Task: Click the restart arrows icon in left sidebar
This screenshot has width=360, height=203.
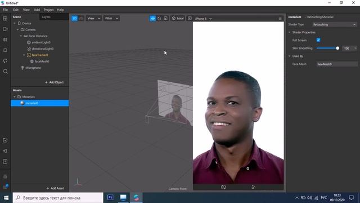Action: point(5,61)
